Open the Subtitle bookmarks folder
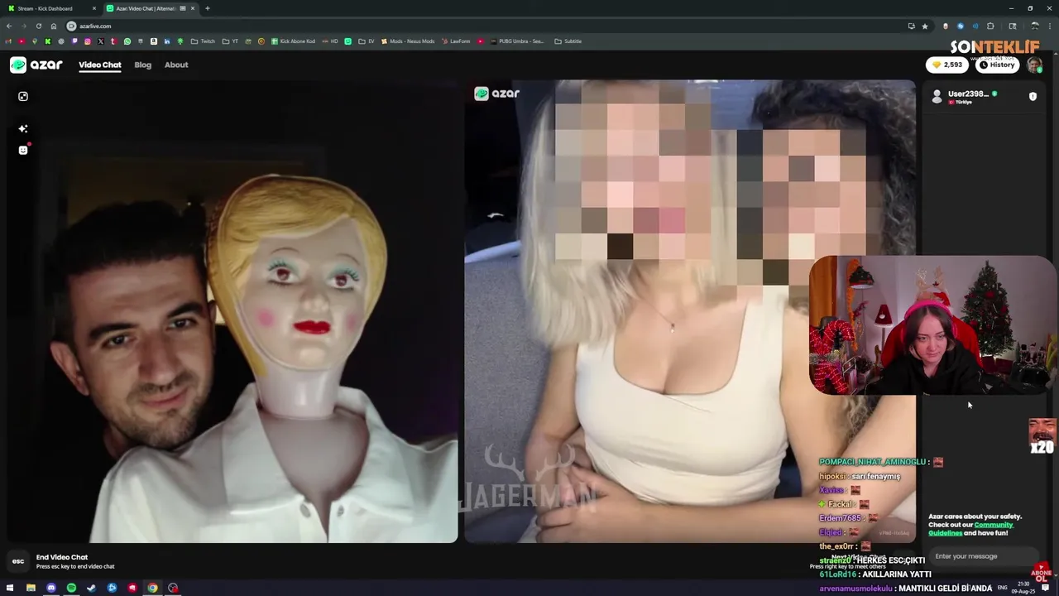 [x=568, y=41]
